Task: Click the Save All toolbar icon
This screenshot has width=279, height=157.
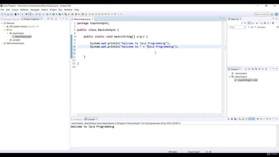Action: (x=11, y=14)
